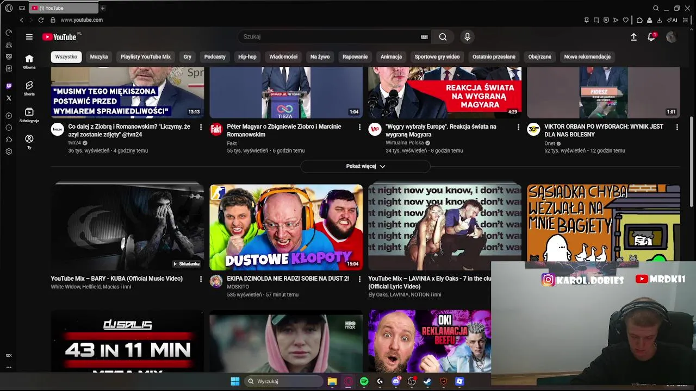Open the Opera AI assistant button
This screenshot has width=696, height=391.
(x=673, y=20)
